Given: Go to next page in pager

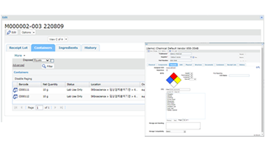Looking at the screenshot, I should tap(55, 107).
